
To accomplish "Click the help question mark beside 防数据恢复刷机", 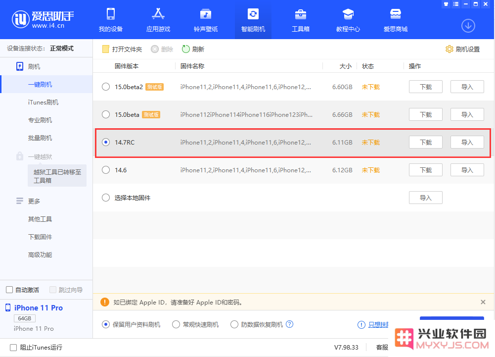I will 289,324.
